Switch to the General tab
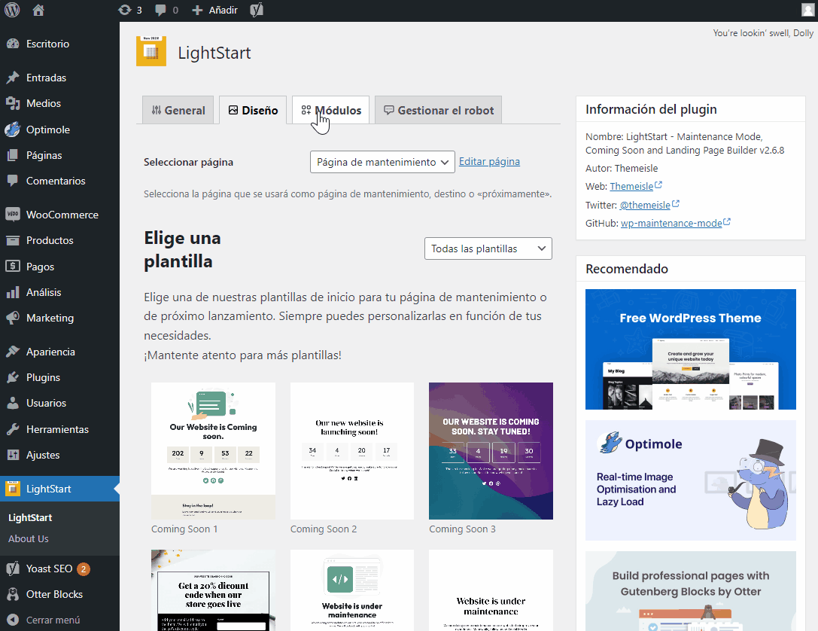This screenshot has height=631, width=818. tap(178, 110)
